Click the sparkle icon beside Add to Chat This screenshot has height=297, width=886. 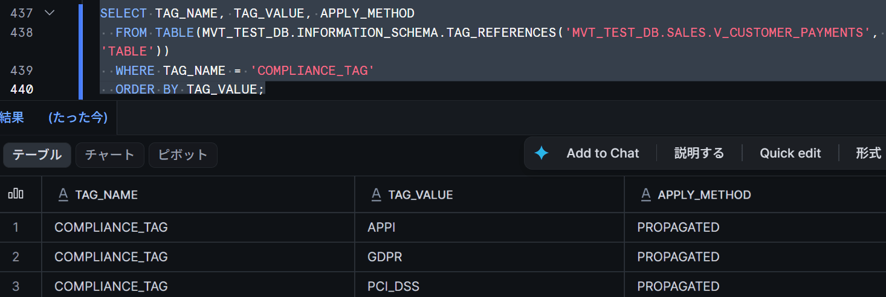[x=542, y=153]
